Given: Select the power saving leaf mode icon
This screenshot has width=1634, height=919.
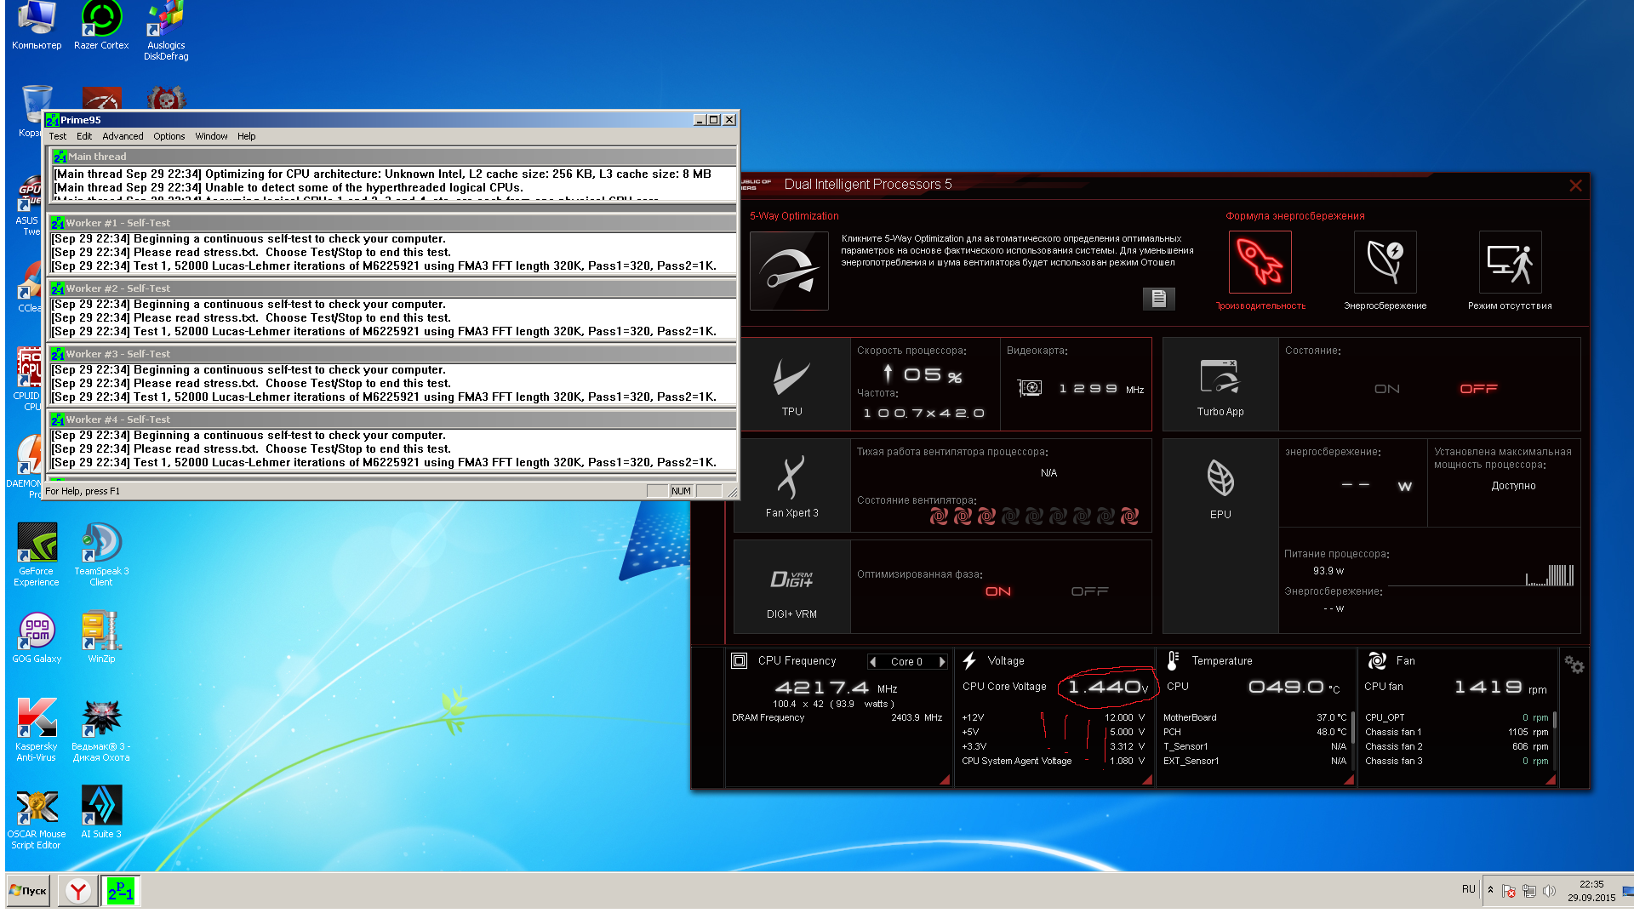Looking at the screenshot, I should point(1385,262).
